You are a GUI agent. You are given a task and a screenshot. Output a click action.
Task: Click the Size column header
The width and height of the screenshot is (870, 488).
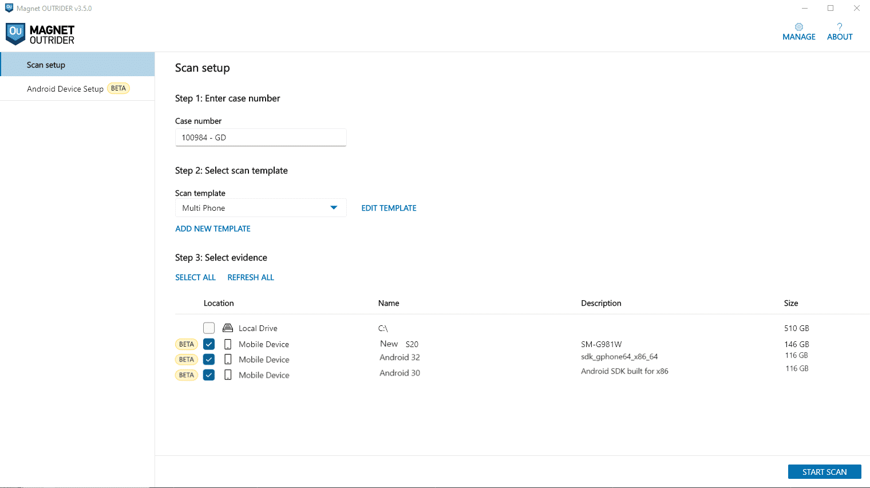click(791, 303)
